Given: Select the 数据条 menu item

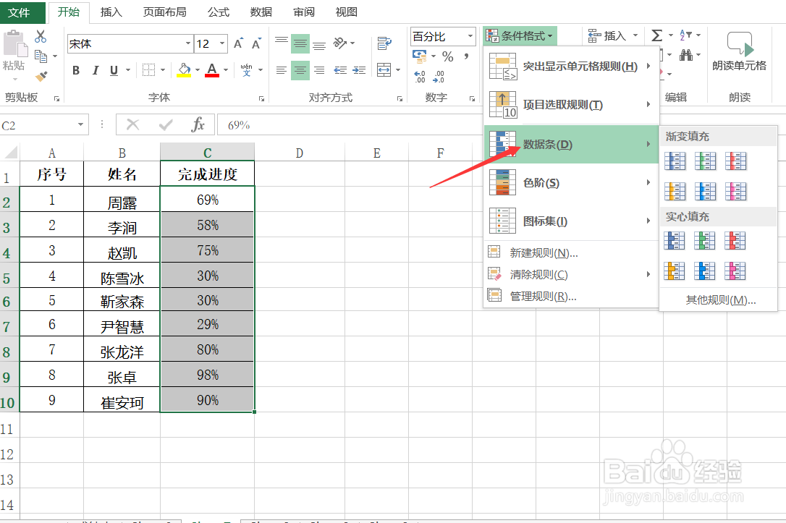Looking at the screenshot, I should click(571, 144).
